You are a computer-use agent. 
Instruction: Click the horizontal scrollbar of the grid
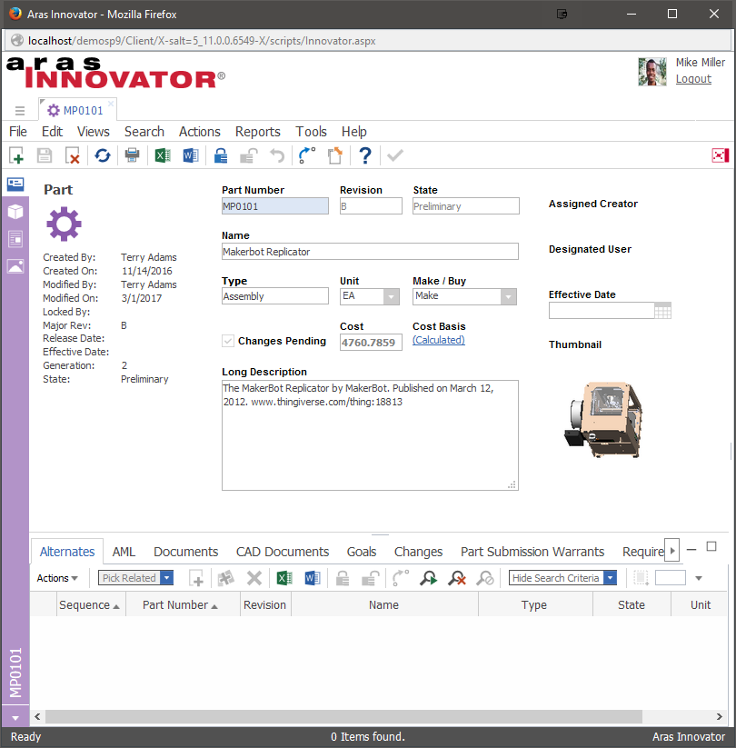tap(343, 716)
